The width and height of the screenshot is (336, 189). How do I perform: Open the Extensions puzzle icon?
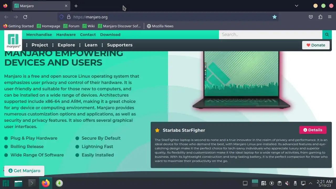[320, 17]
